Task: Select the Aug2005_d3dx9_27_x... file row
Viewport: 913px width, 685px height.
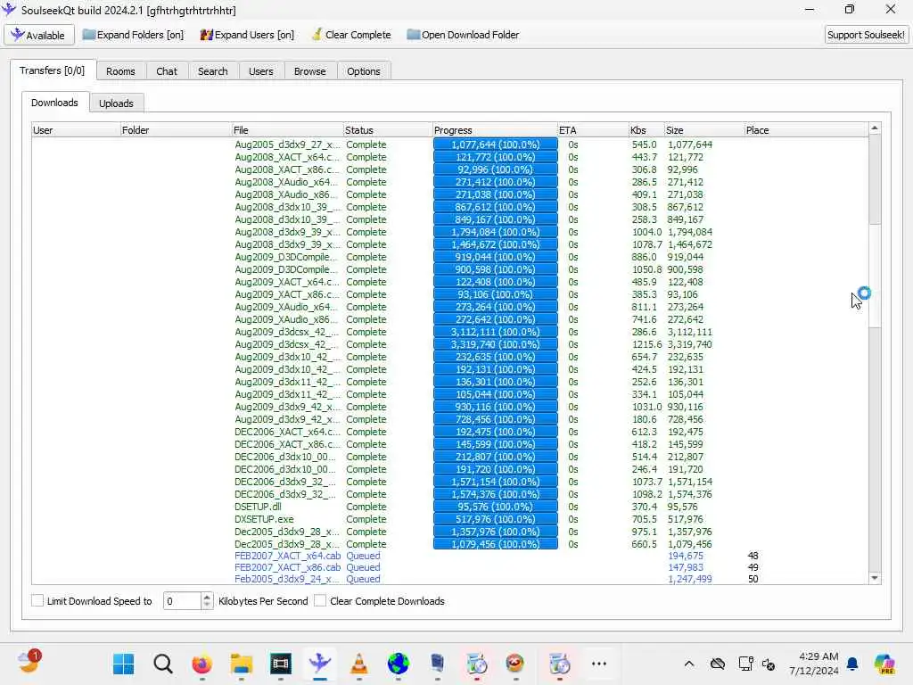Action: (449, 144)
